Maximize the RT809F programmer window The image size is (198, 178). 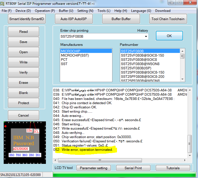(180, 3)
